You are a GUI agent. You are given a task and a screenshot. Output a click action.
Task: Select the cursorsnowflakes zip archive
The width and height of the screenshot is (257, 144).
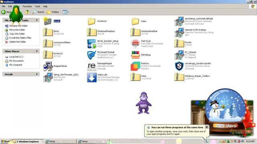pos(48,44)
